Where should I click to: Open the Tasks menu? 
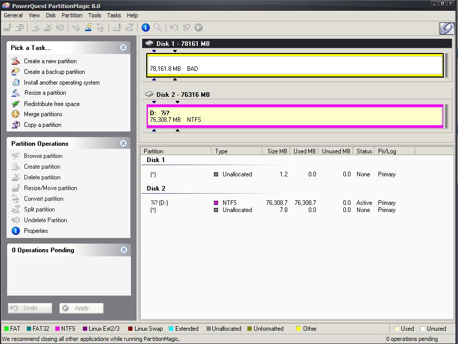coord(114,15)
